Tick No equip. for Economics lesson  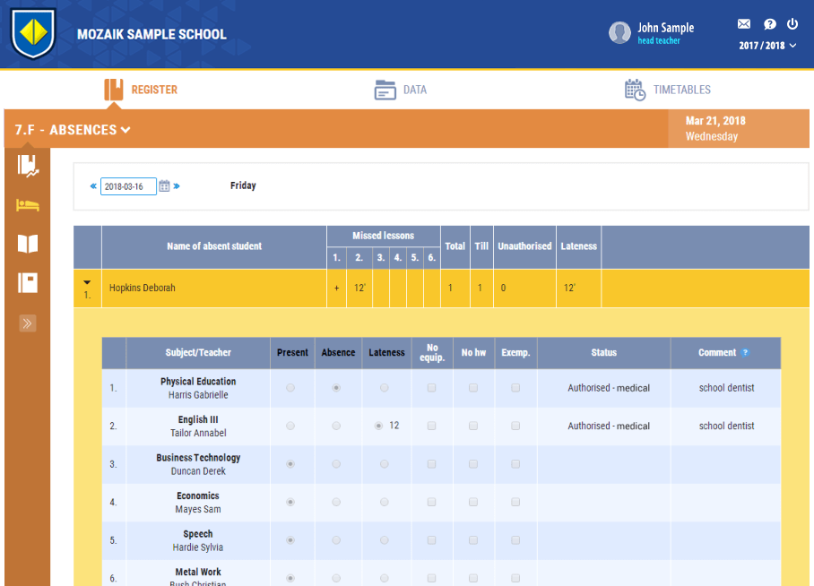431,503
